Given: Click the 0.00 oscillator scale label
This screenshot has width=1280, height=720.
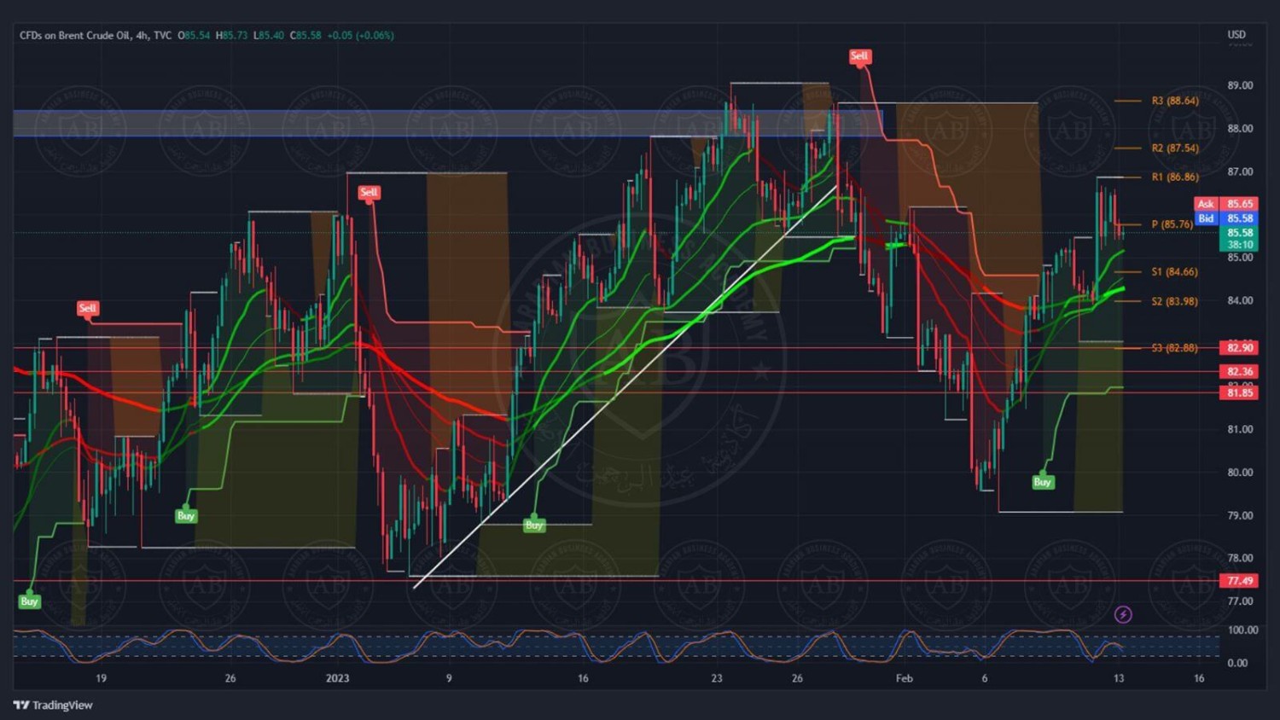Looking at the screenshot, I should click(x=1237, y=663).
